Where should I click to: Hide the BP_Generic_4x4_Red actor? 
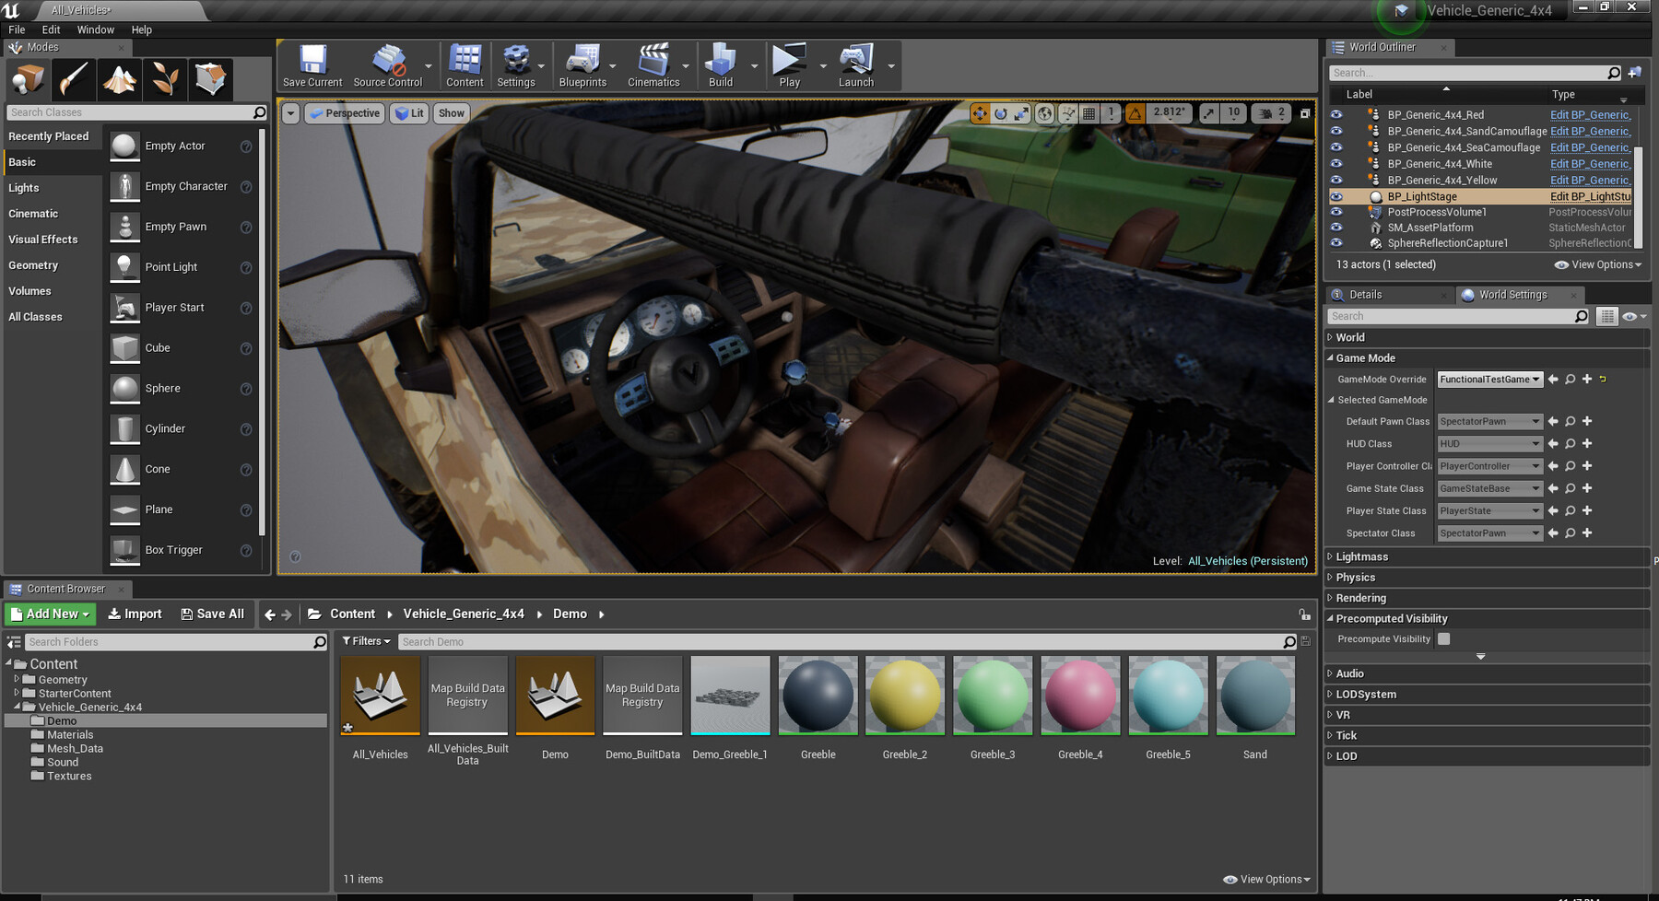1336,114
